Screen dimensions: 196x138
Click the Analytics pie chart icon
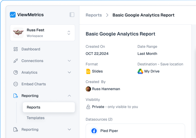pyautogui.click(x=16, y=73)
